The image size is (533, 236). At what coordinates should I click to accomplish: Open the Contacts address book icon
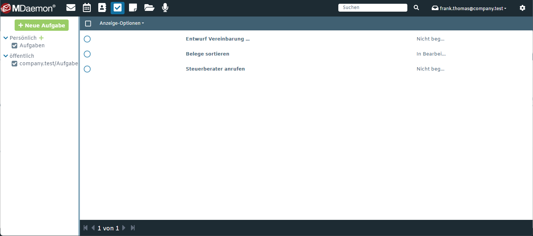click(x=102, y=8)
